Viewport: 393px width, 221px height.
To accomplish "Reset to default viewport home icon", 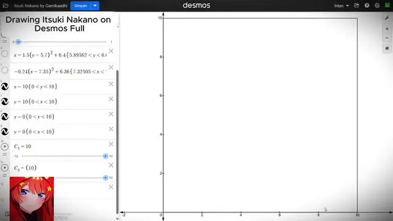I will (x=387, y=48).
